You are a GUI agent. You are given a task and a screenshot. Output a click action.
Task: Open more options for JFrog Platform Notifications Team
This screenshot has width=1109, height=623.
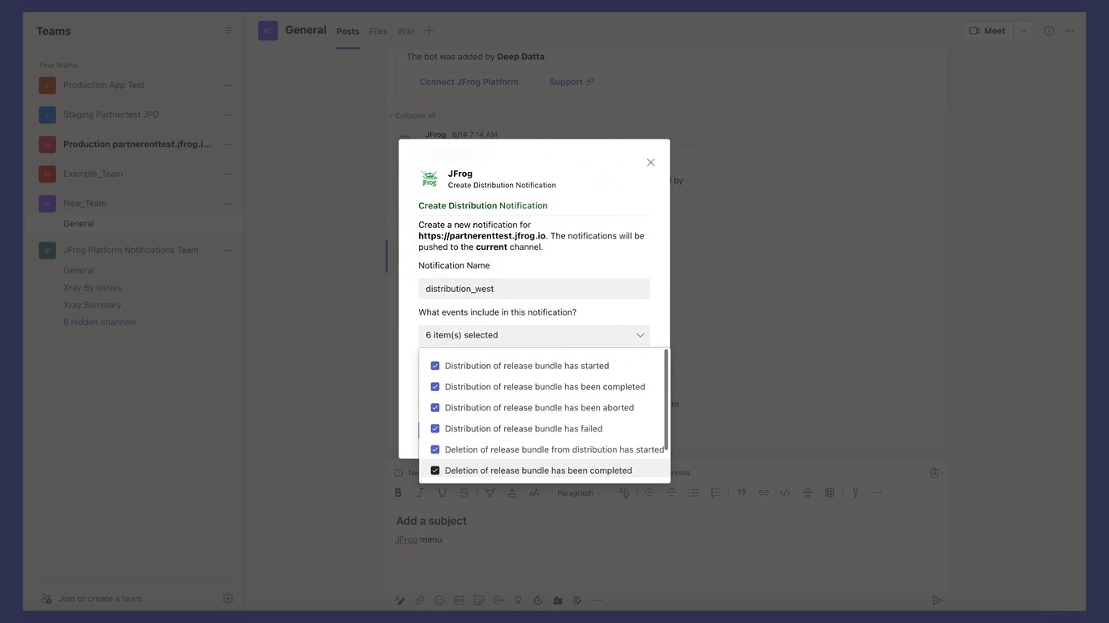click(228, 250)
